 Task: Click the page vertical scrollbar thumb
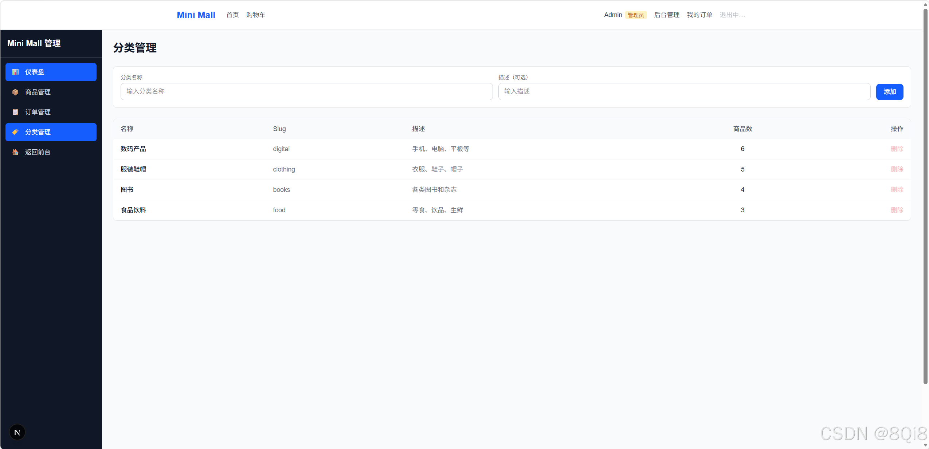pos(925,197)
